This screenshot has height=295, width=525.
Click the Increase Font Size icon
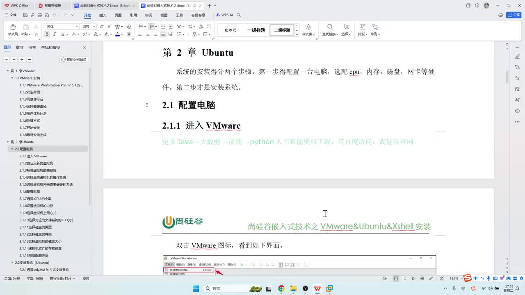point(102,26)
